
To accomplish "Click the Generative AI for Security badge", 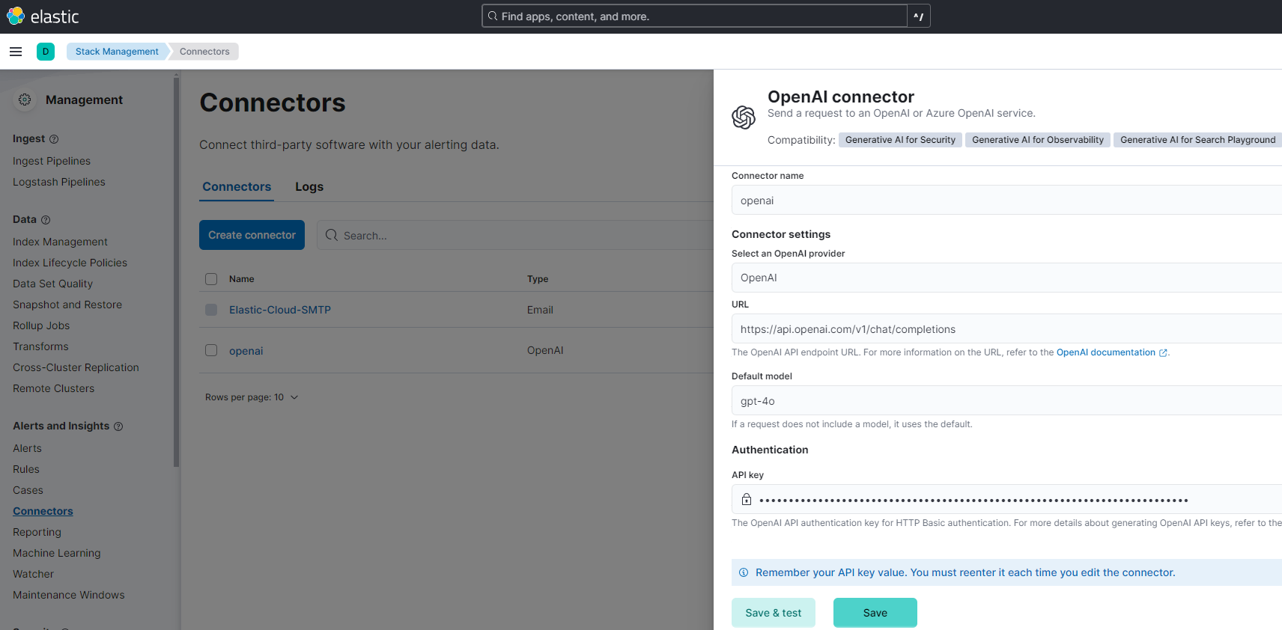I will click(x=900, y=140).
